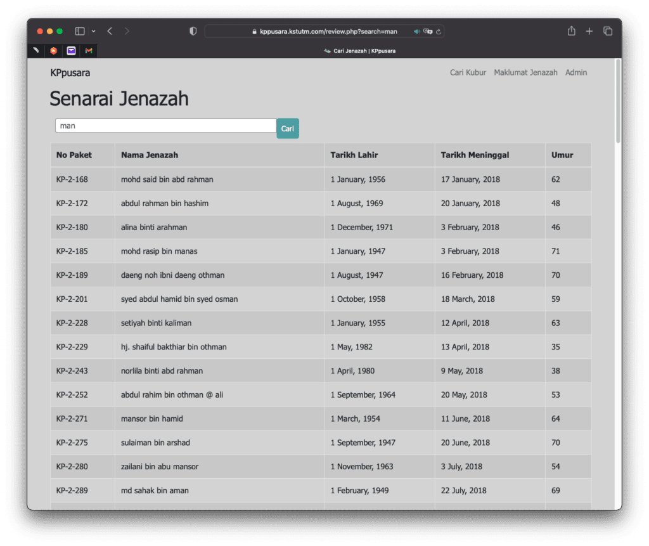Go to Maklumat Jenazah

tap(525, 73)
